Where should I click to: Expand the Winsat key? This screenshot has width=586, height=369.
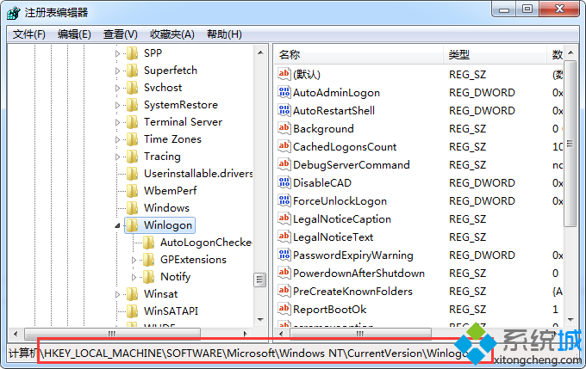pos(117,294)
